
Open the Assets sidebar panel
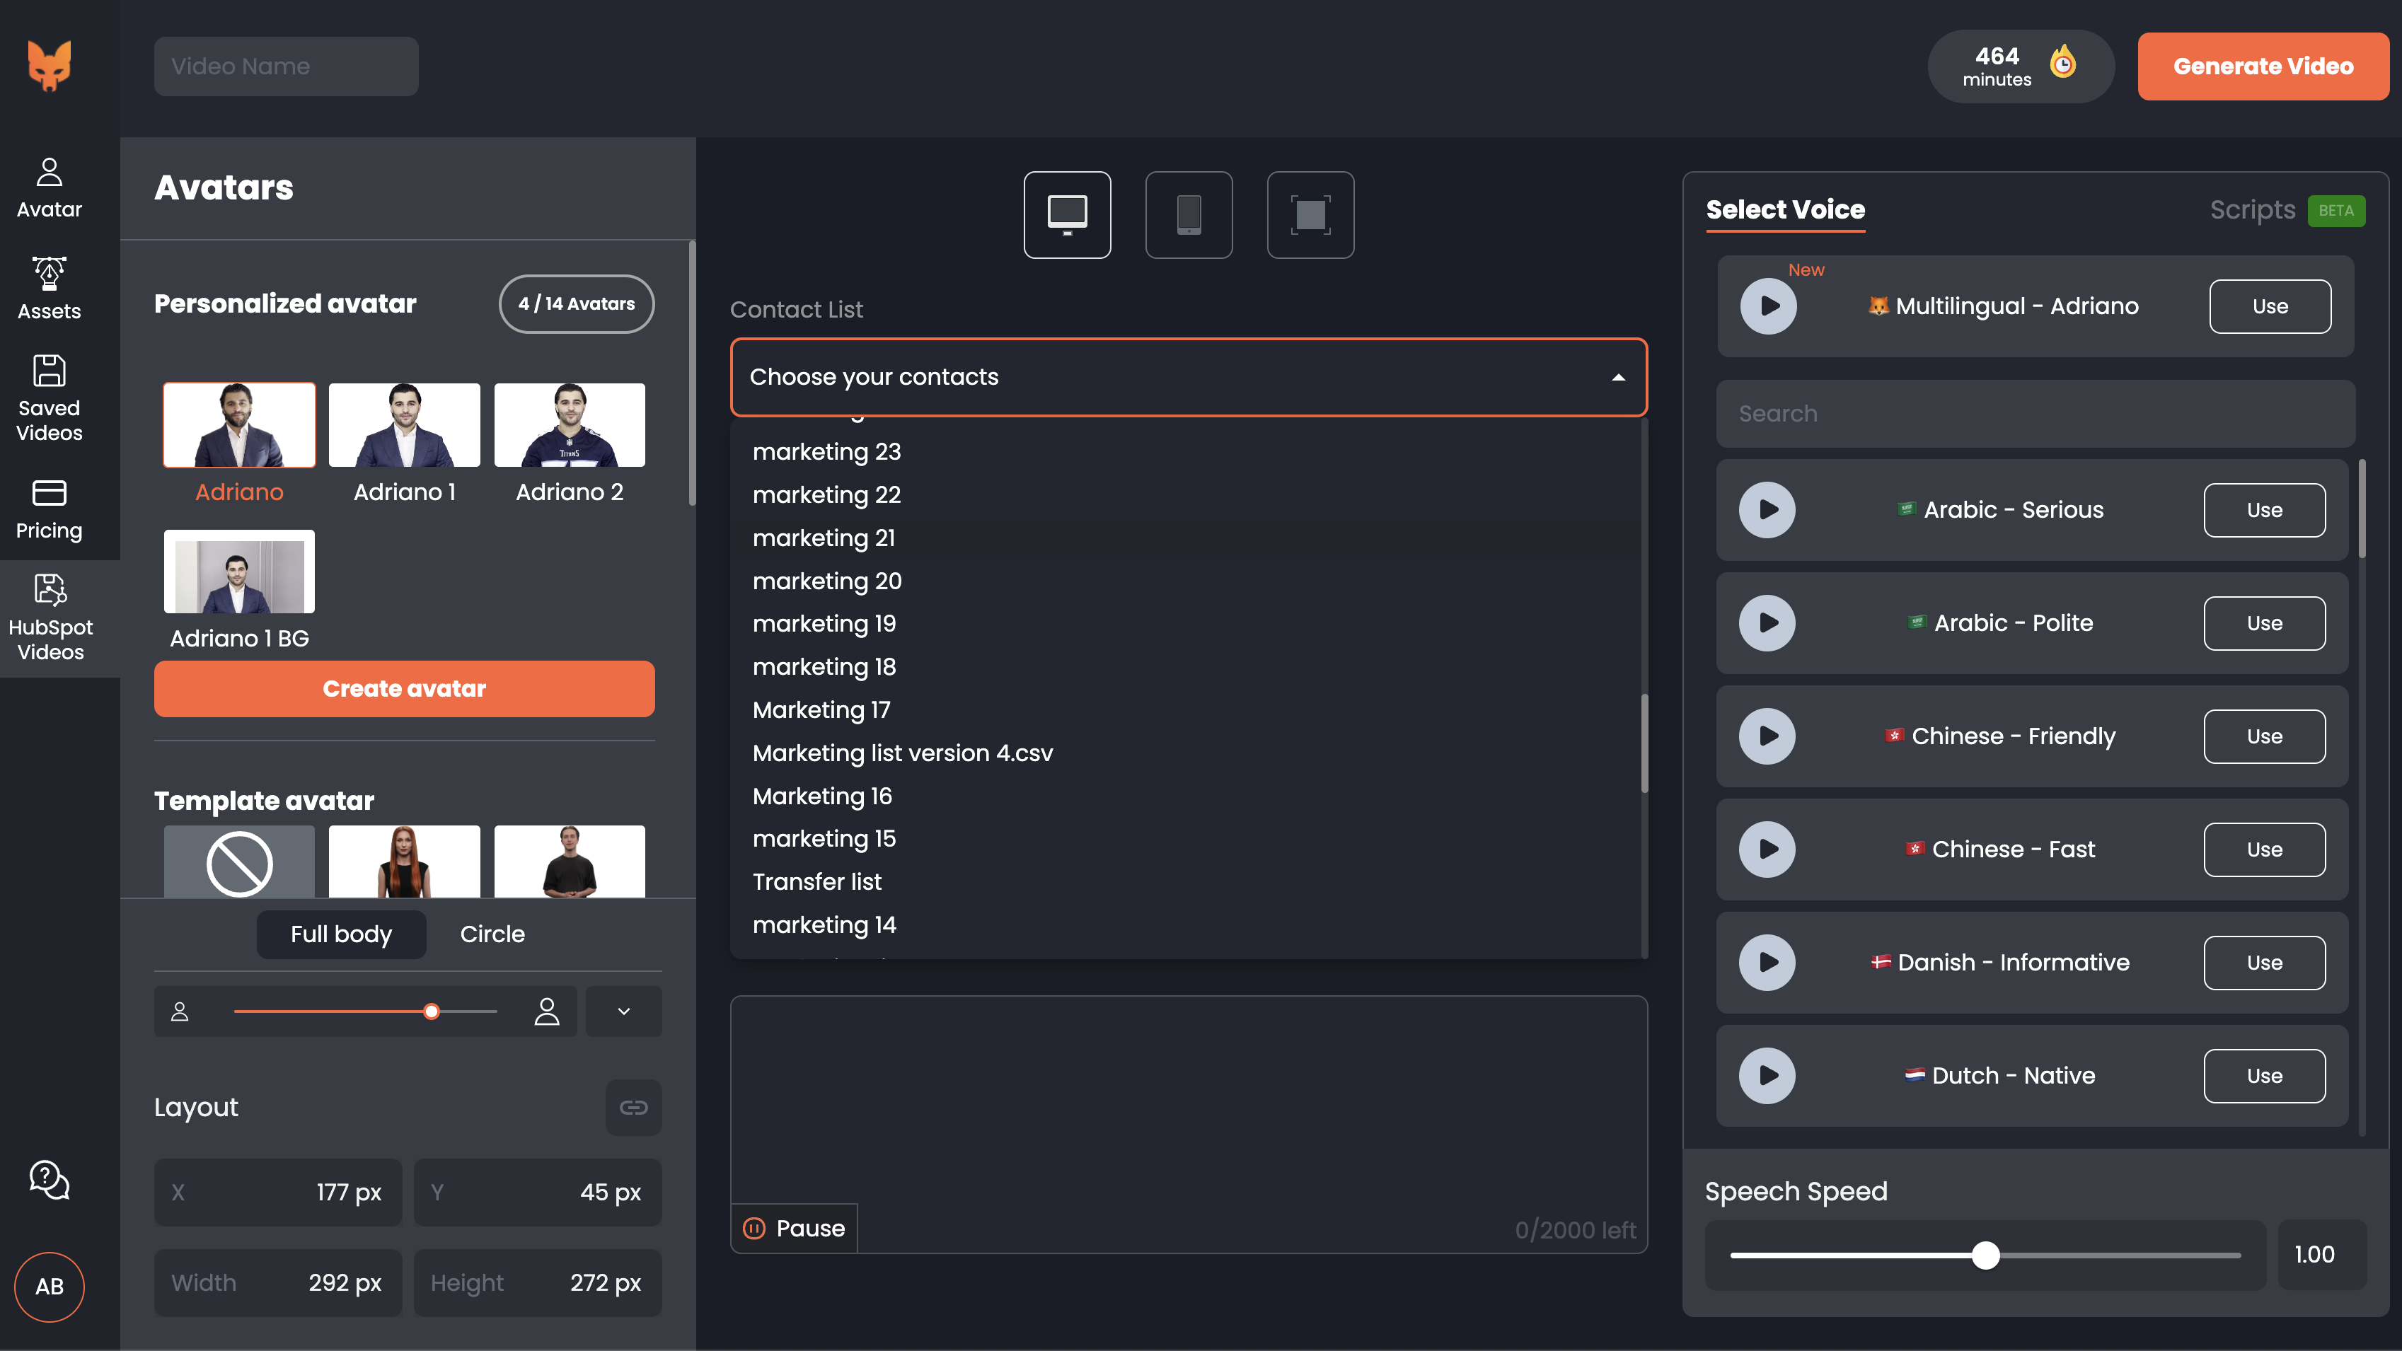point(50,289)
